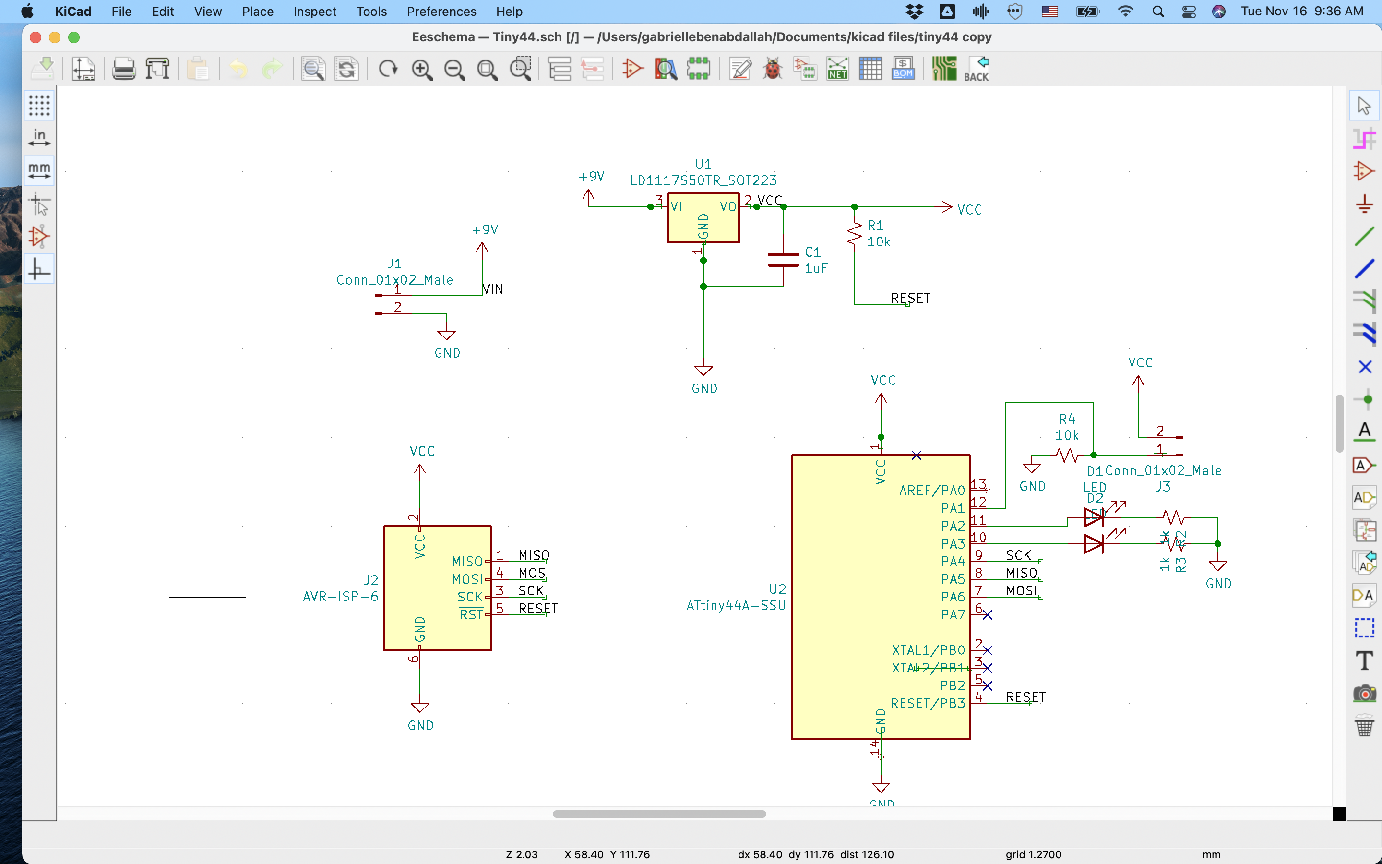Viewport: 1382px width, 864px height.
Task: Select the Place Power Port tool
Action: click(1364, 204)
